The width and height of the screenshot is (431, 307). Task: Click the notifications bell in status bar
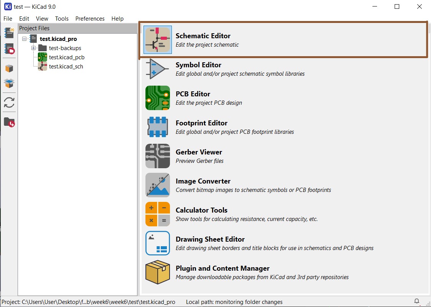pyautogui.click(x=417, y=301)
